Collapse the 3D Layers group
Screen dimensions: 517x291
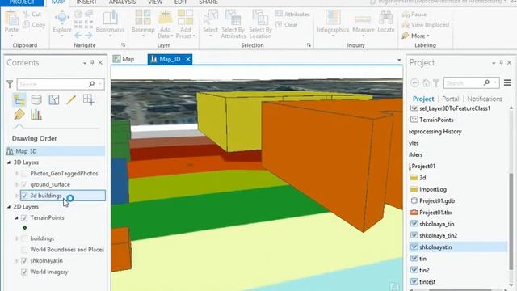[x=9, y=162]
